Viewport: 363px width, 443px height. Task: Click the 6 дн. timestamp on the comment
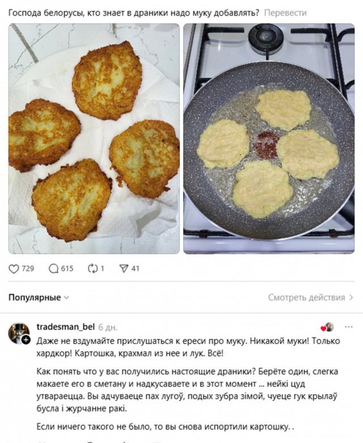pos(108,327)
